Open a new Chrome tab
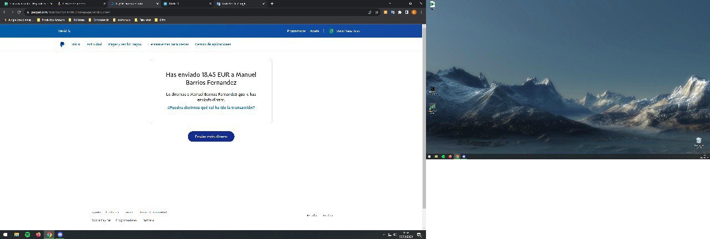 click(x=272, y=3)
